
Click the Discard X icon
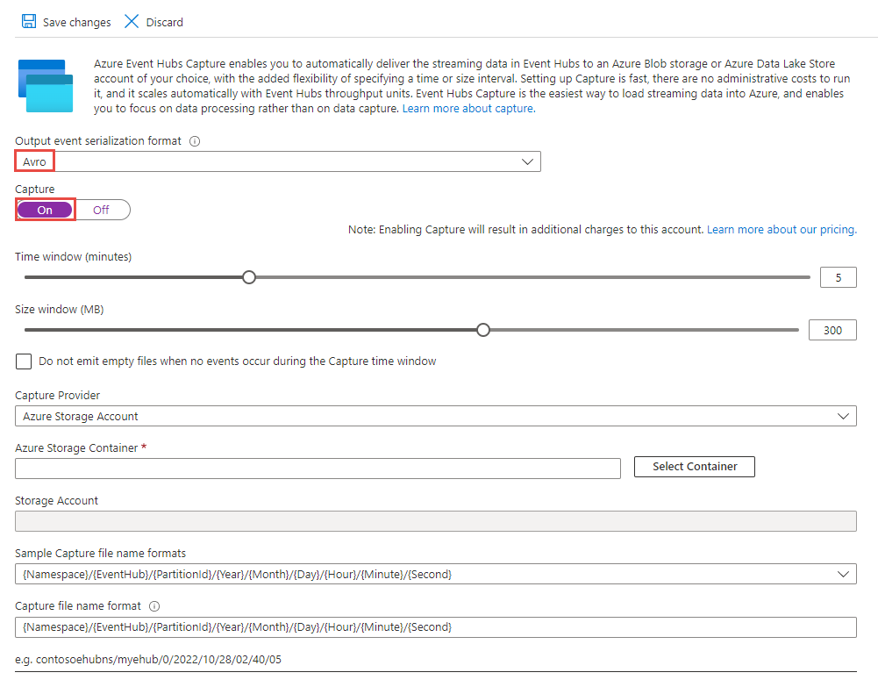click(x=132, y=21)
